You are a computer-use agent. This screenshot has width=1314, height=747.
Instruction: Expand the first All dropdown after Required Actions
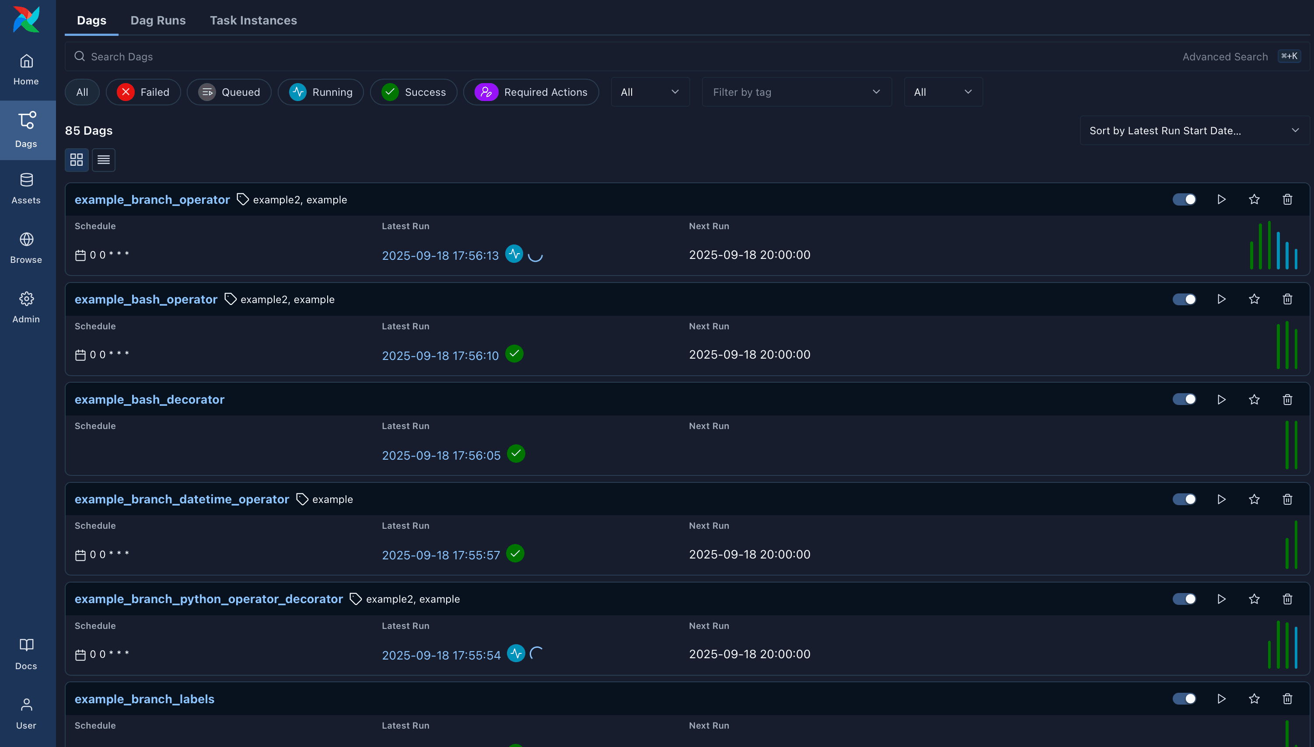650,92
